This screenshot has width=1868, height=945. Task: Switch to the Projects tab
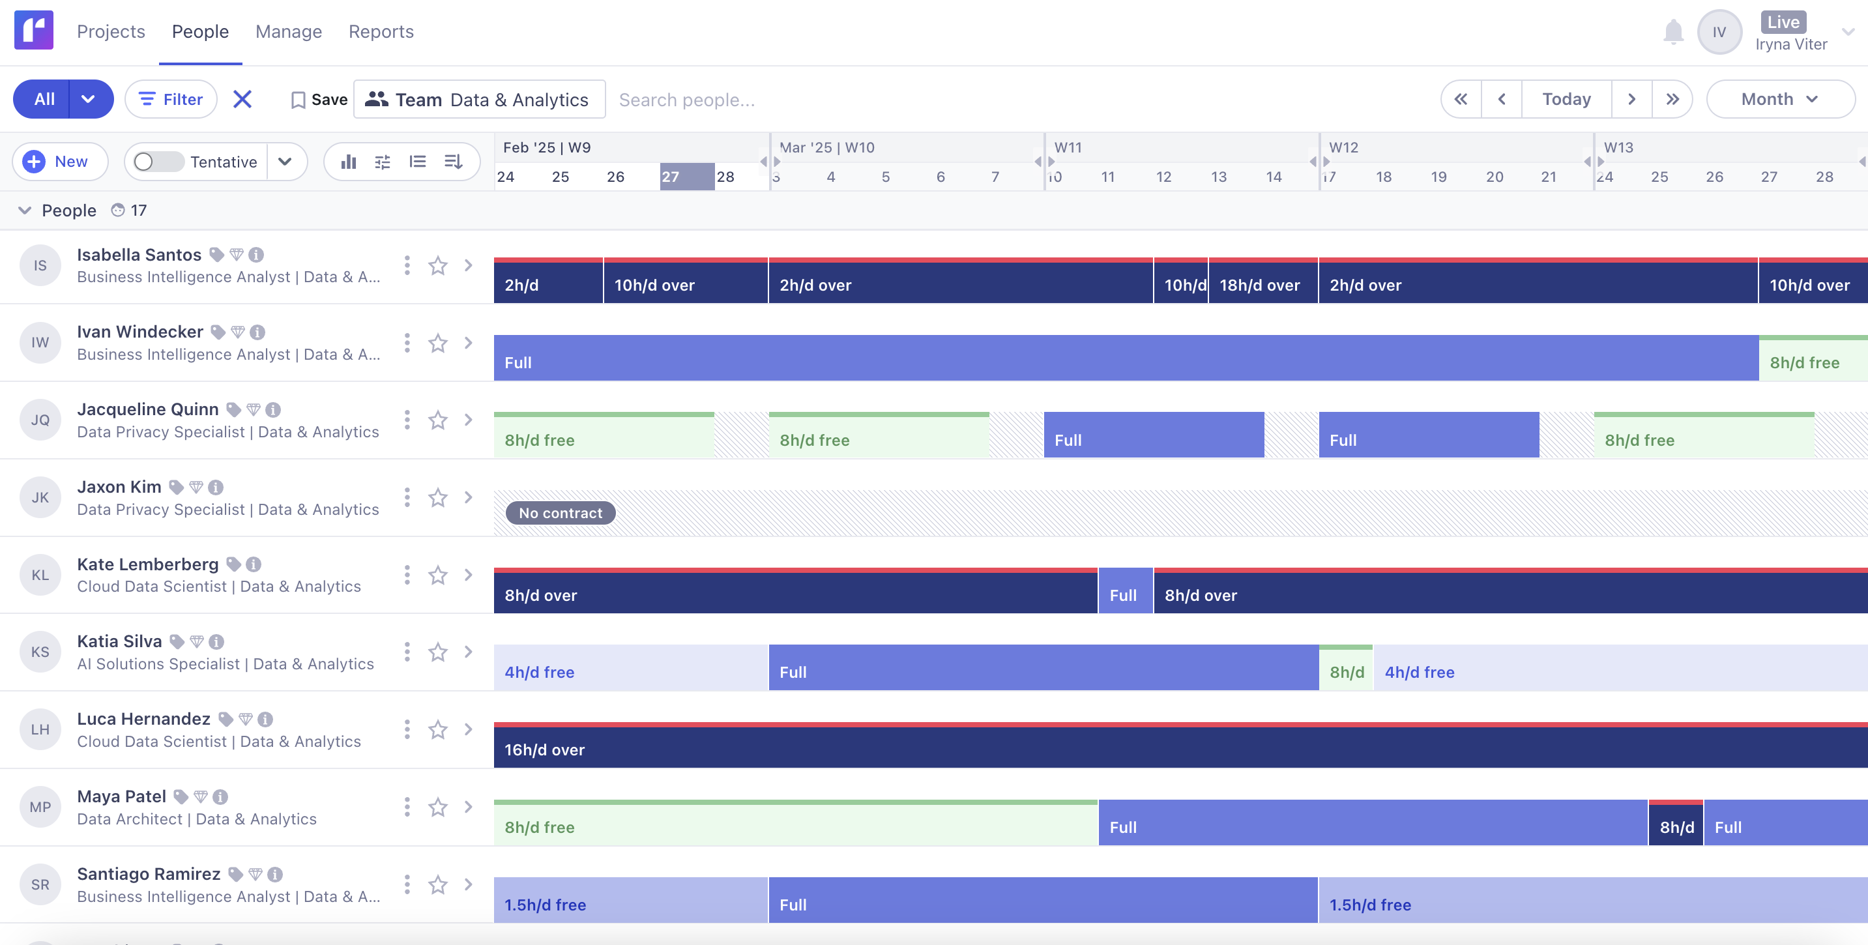[111, 31]
